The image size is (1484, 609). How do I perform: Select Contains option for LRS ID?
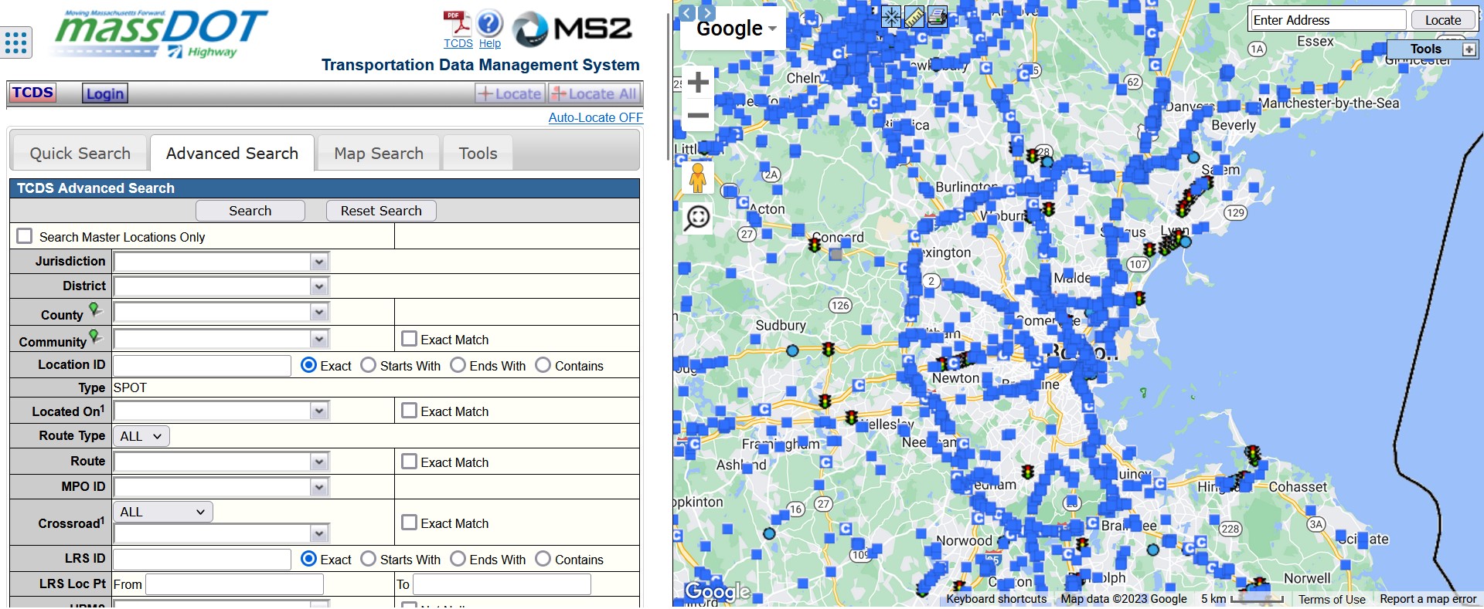[x=543, y=559]
